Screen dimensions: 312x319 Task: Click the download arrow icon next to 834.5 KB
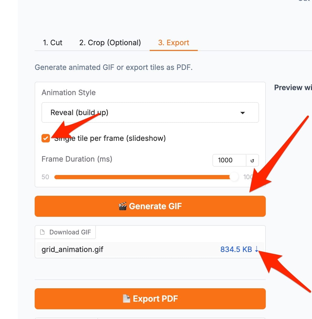click(257, 249)
